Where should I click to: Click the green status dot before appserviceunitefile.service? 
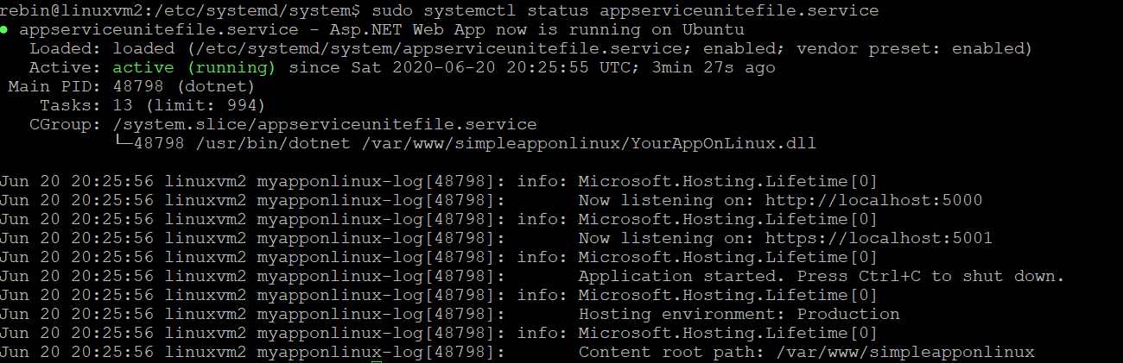(x=5, y=29)
